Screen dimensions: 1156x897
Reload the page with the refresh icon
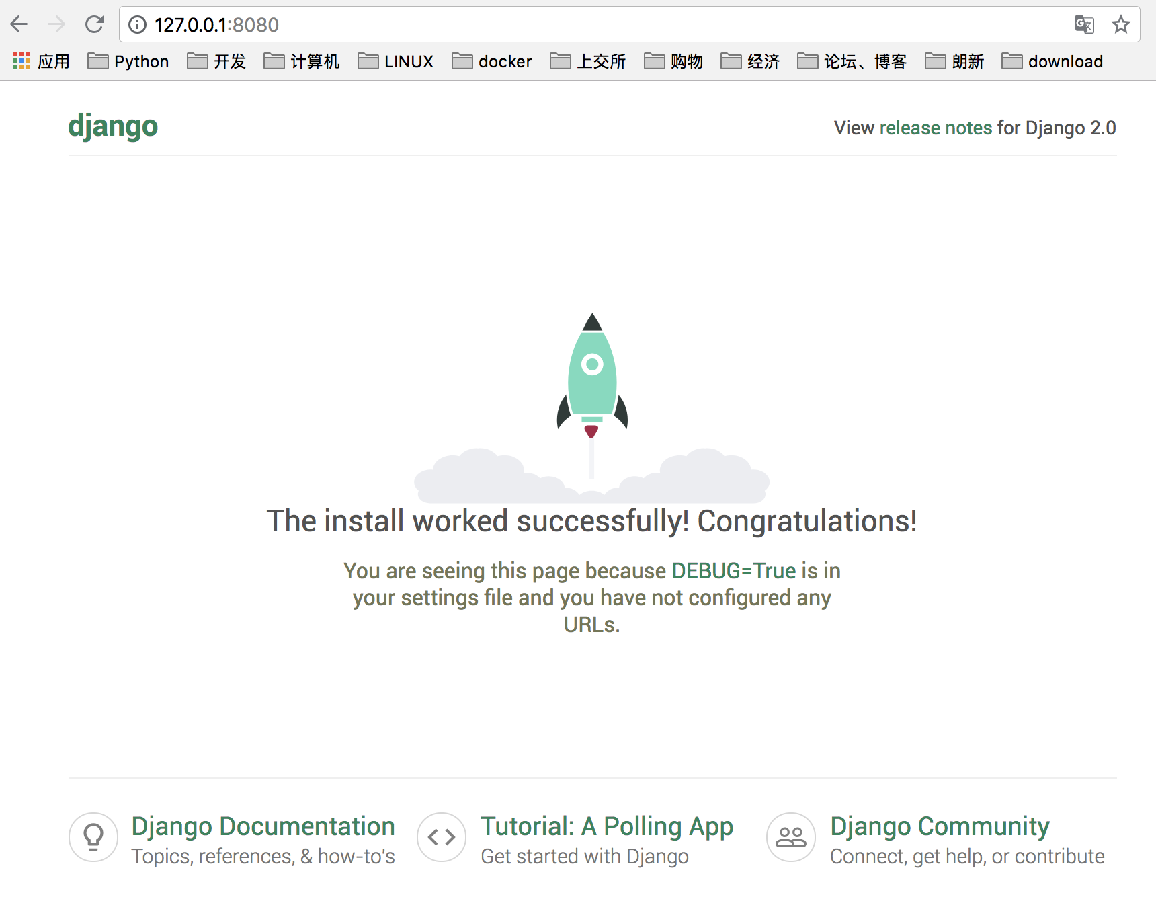(94, 25)
